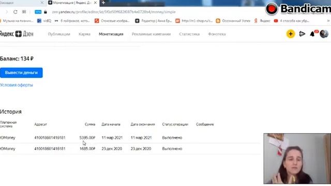Click the Выполнено status for the 5395.00₽ row
Screen dimensions: 331x186
172,138
